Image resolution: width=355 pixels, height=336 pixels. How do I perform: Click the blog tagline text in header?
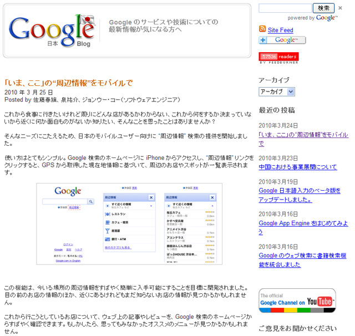point(164,26)
